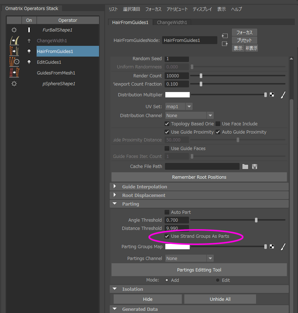Click the folder icon beside Cache File Path
Screen dimensions: 298x313
coord(245,167)
